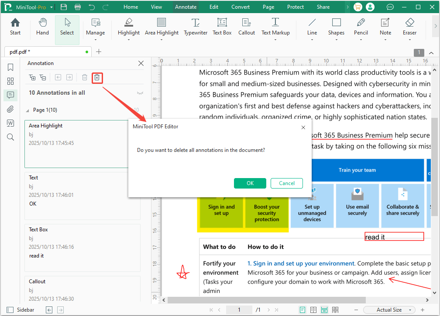Open the Protect menu
Screen dimensions: 440x316
(296, 7)
